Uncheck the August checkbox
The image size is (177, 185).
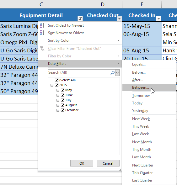pos(62,105)
